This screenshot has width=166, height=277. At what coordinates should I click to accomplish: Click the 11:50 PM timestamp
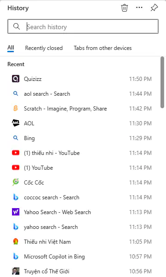tap(140, 79)
